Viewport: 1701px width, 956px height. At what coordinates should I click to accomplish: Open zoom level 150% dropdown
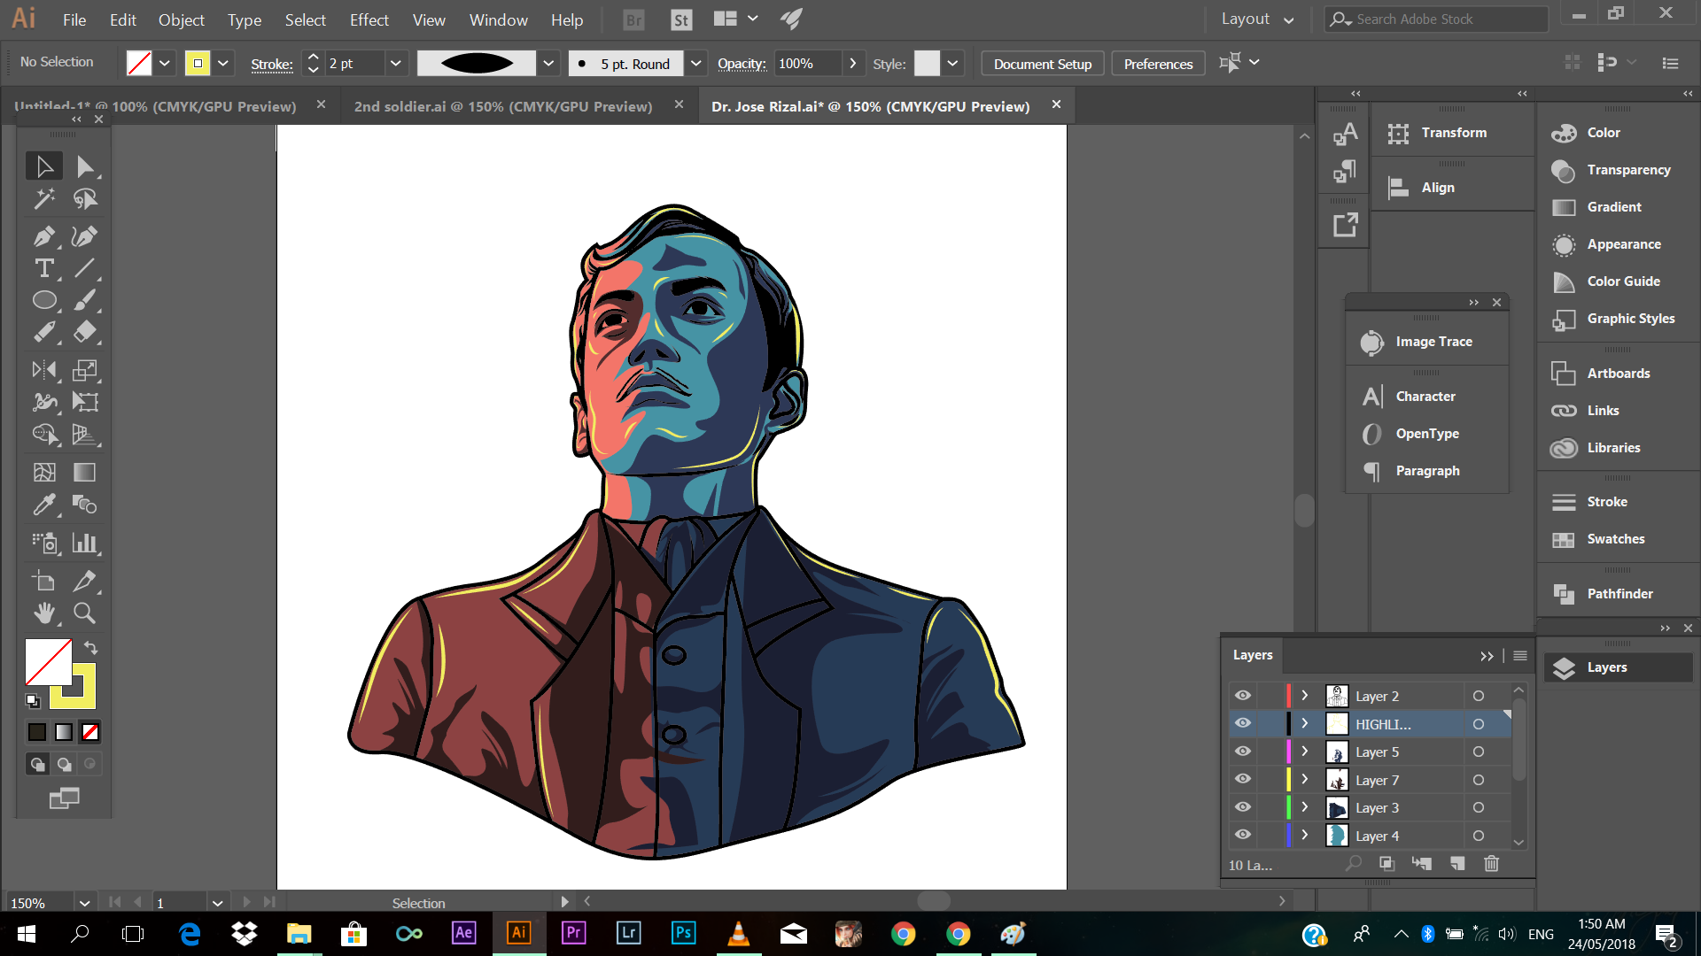tap(84, 903)
